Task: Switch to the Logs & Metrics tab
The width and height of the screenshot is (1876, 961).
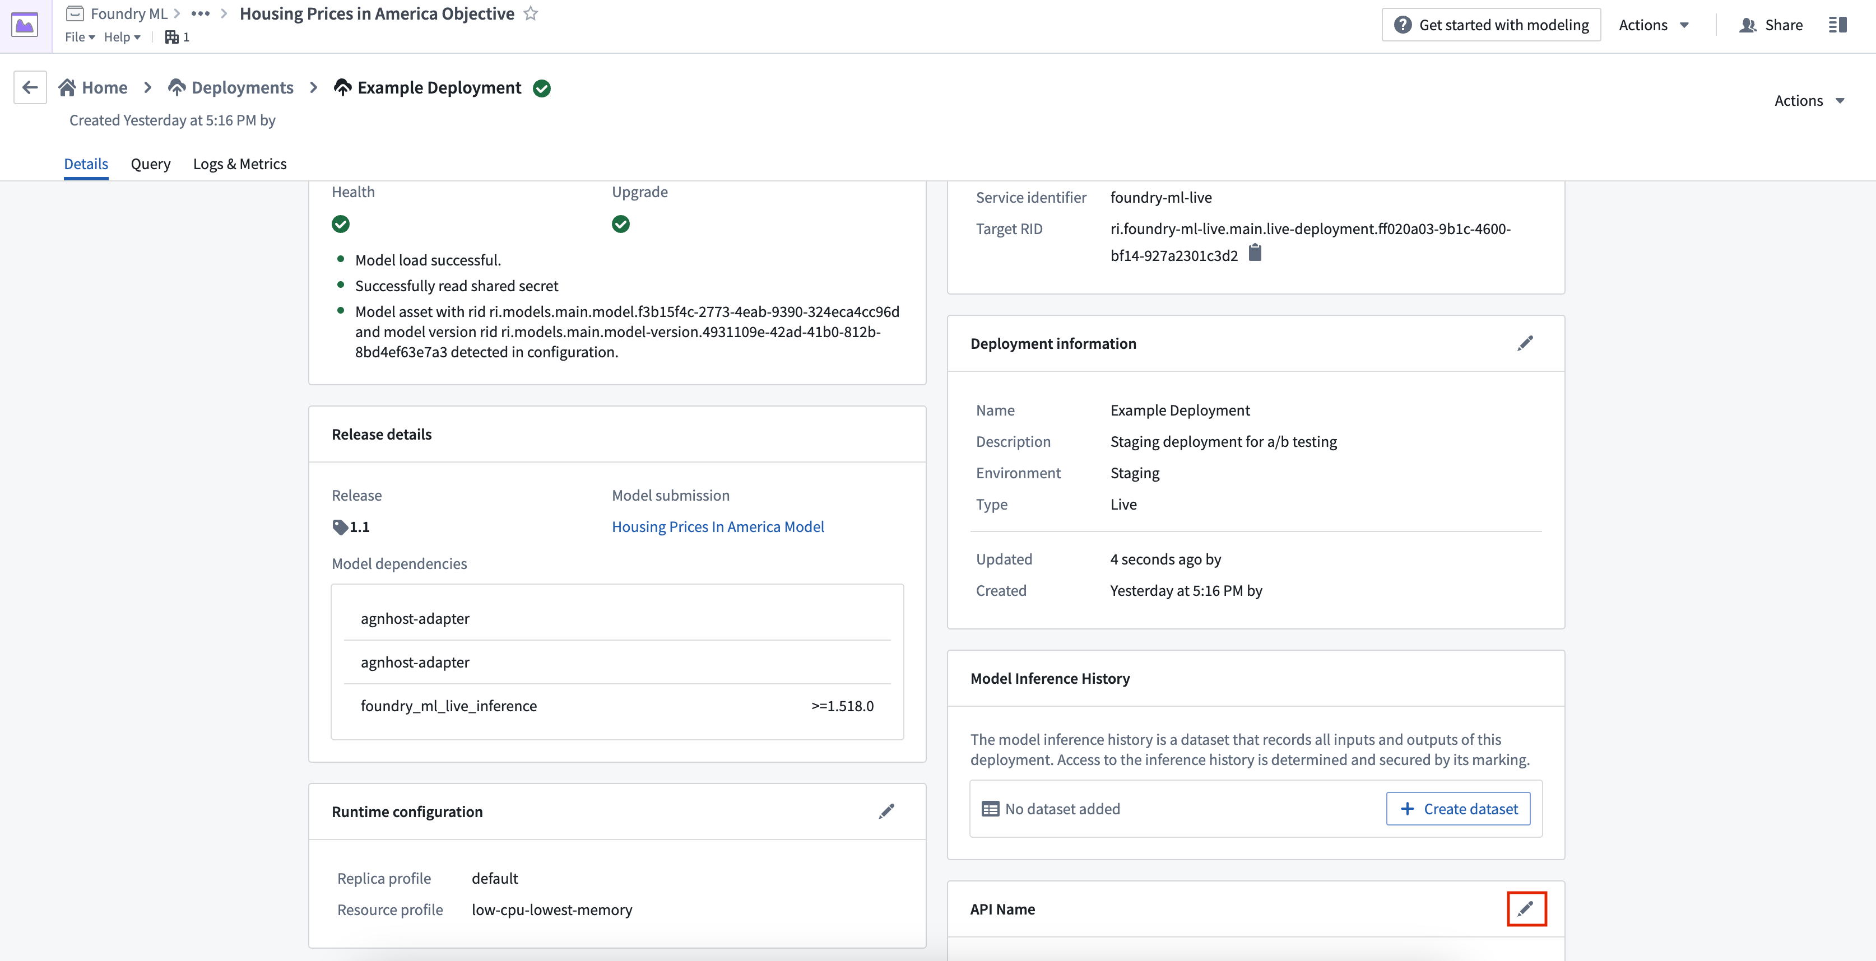Action: coord(240,164)
